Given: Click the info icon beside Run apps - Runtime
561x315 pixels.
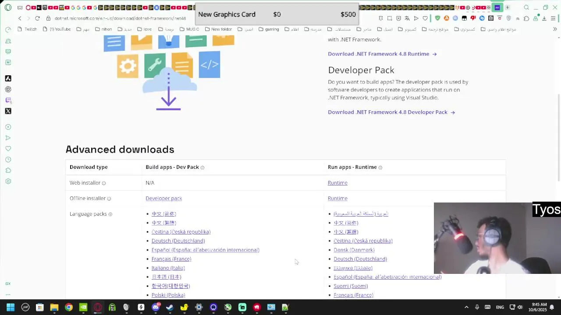Looking at the screenshot, I should (x=380, y=168).
